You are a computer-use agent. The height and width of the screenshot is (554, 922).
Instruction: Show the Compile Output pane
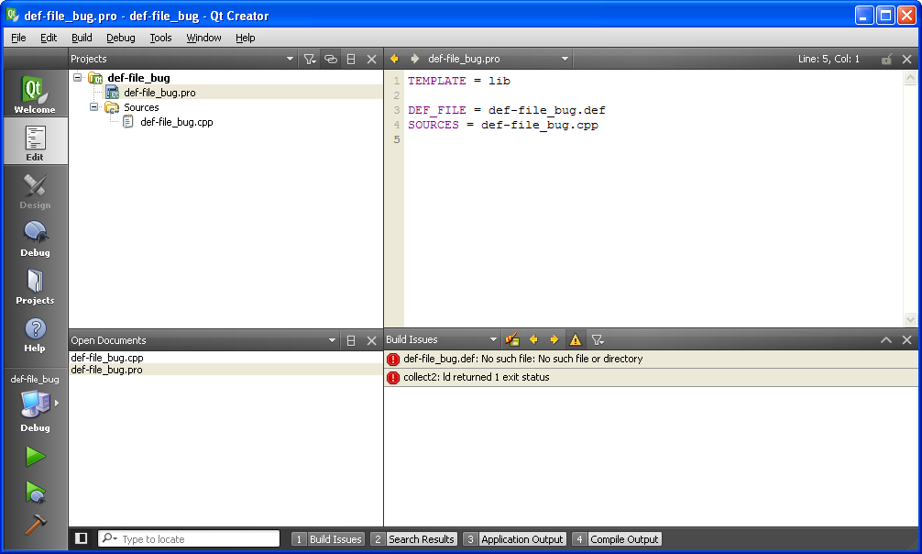click(616, 539)
